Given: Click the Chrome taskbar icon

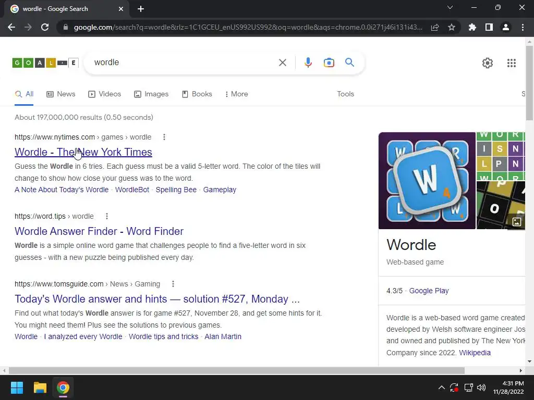Looking at the screenshot, I should click(63, 387).
